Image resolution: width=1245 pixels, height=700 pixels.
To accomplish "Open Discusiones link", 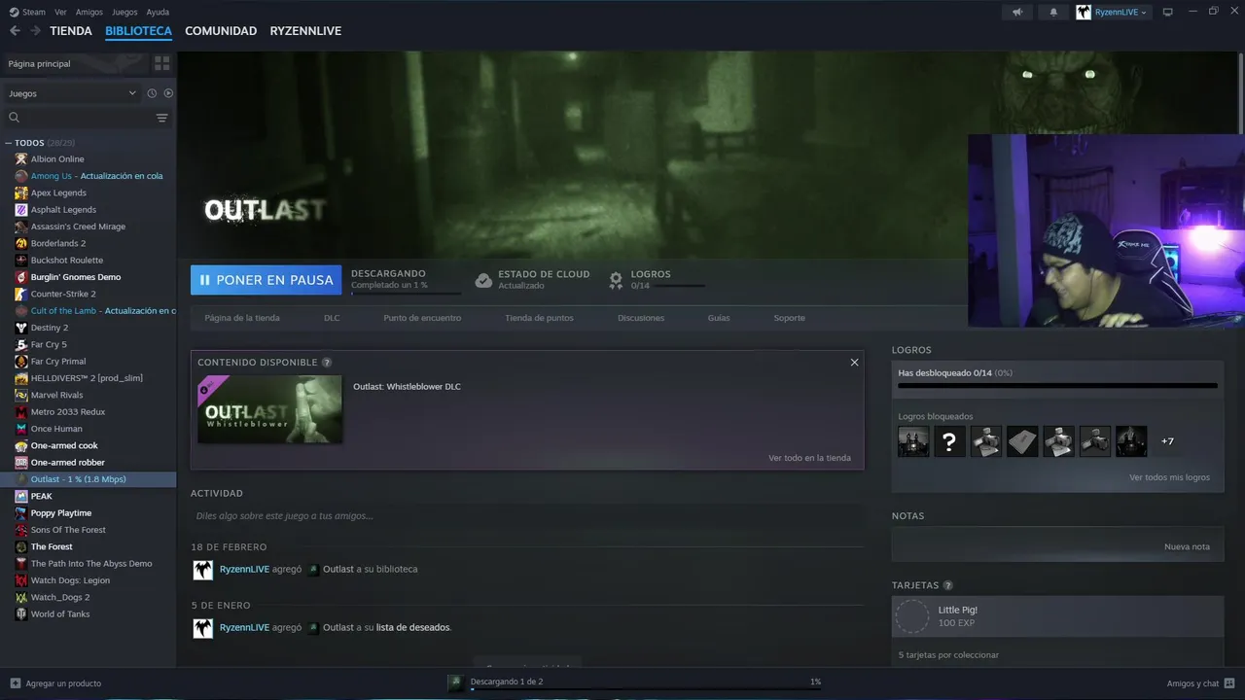I will [x=641, y=318].
